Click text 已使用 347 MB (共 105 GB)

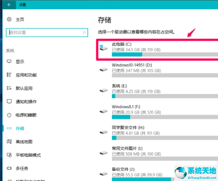coord(136,71)
